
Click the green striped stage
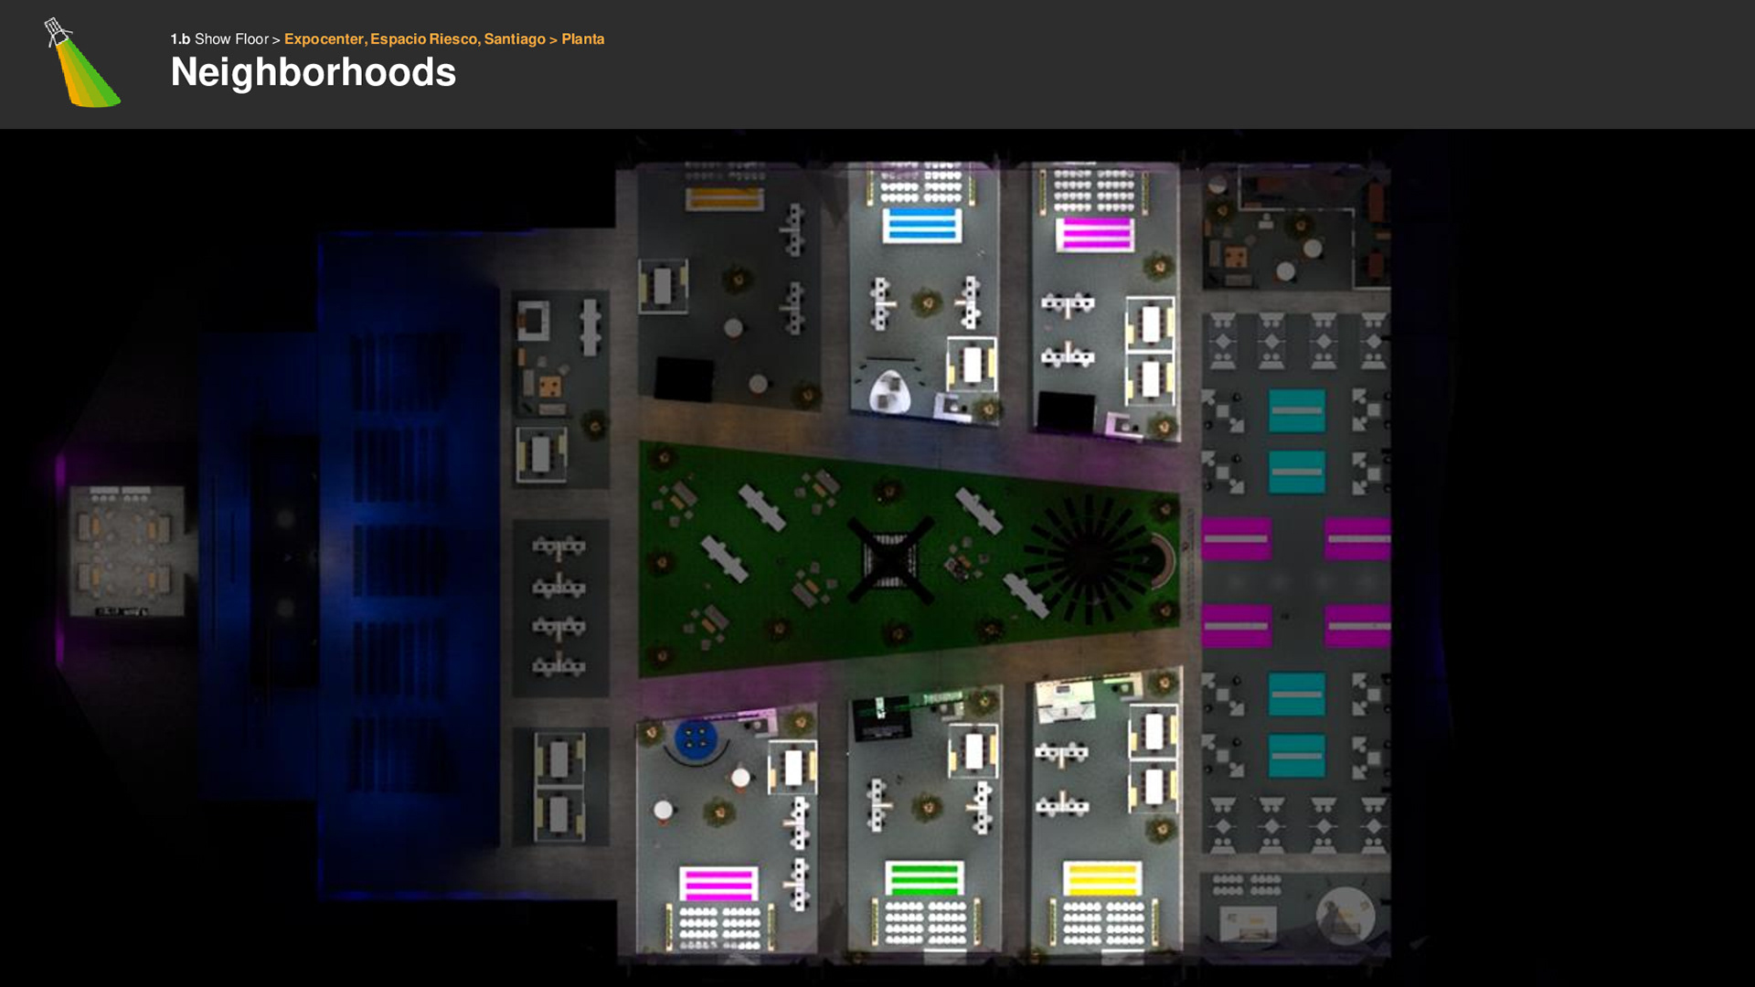924,878
